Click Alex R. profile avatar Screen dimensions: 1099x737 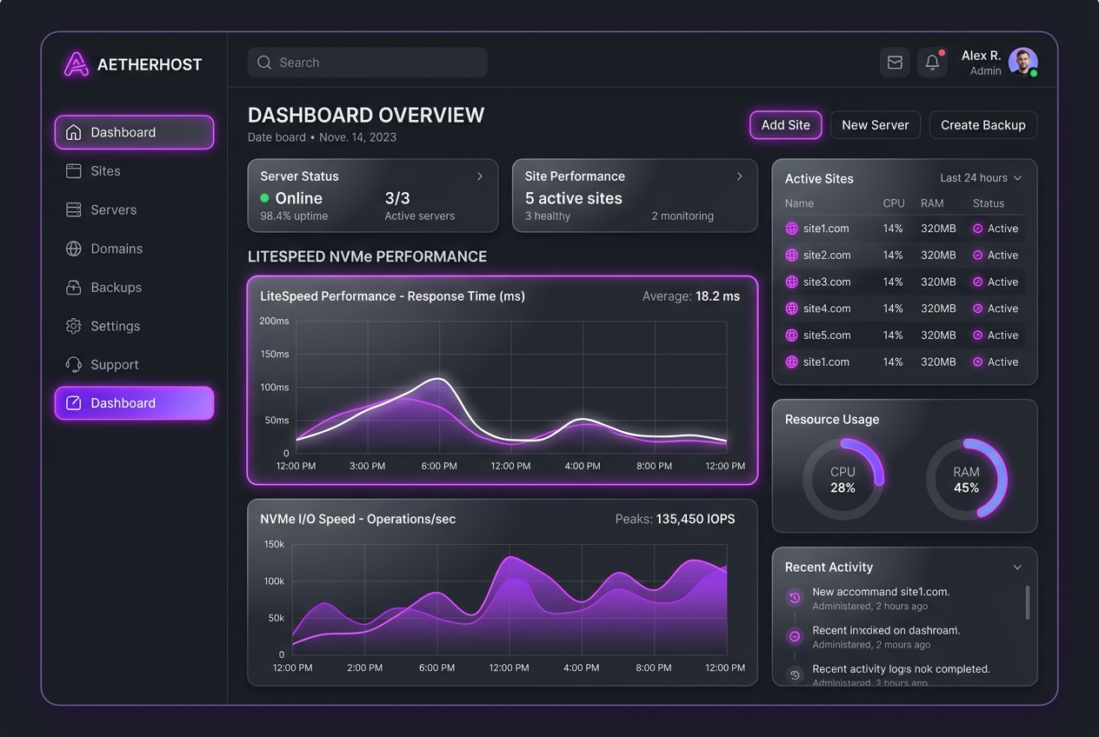[1022, 63]
